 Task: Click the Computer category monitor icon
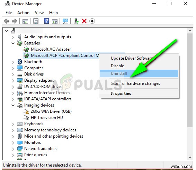coord(20,68)
